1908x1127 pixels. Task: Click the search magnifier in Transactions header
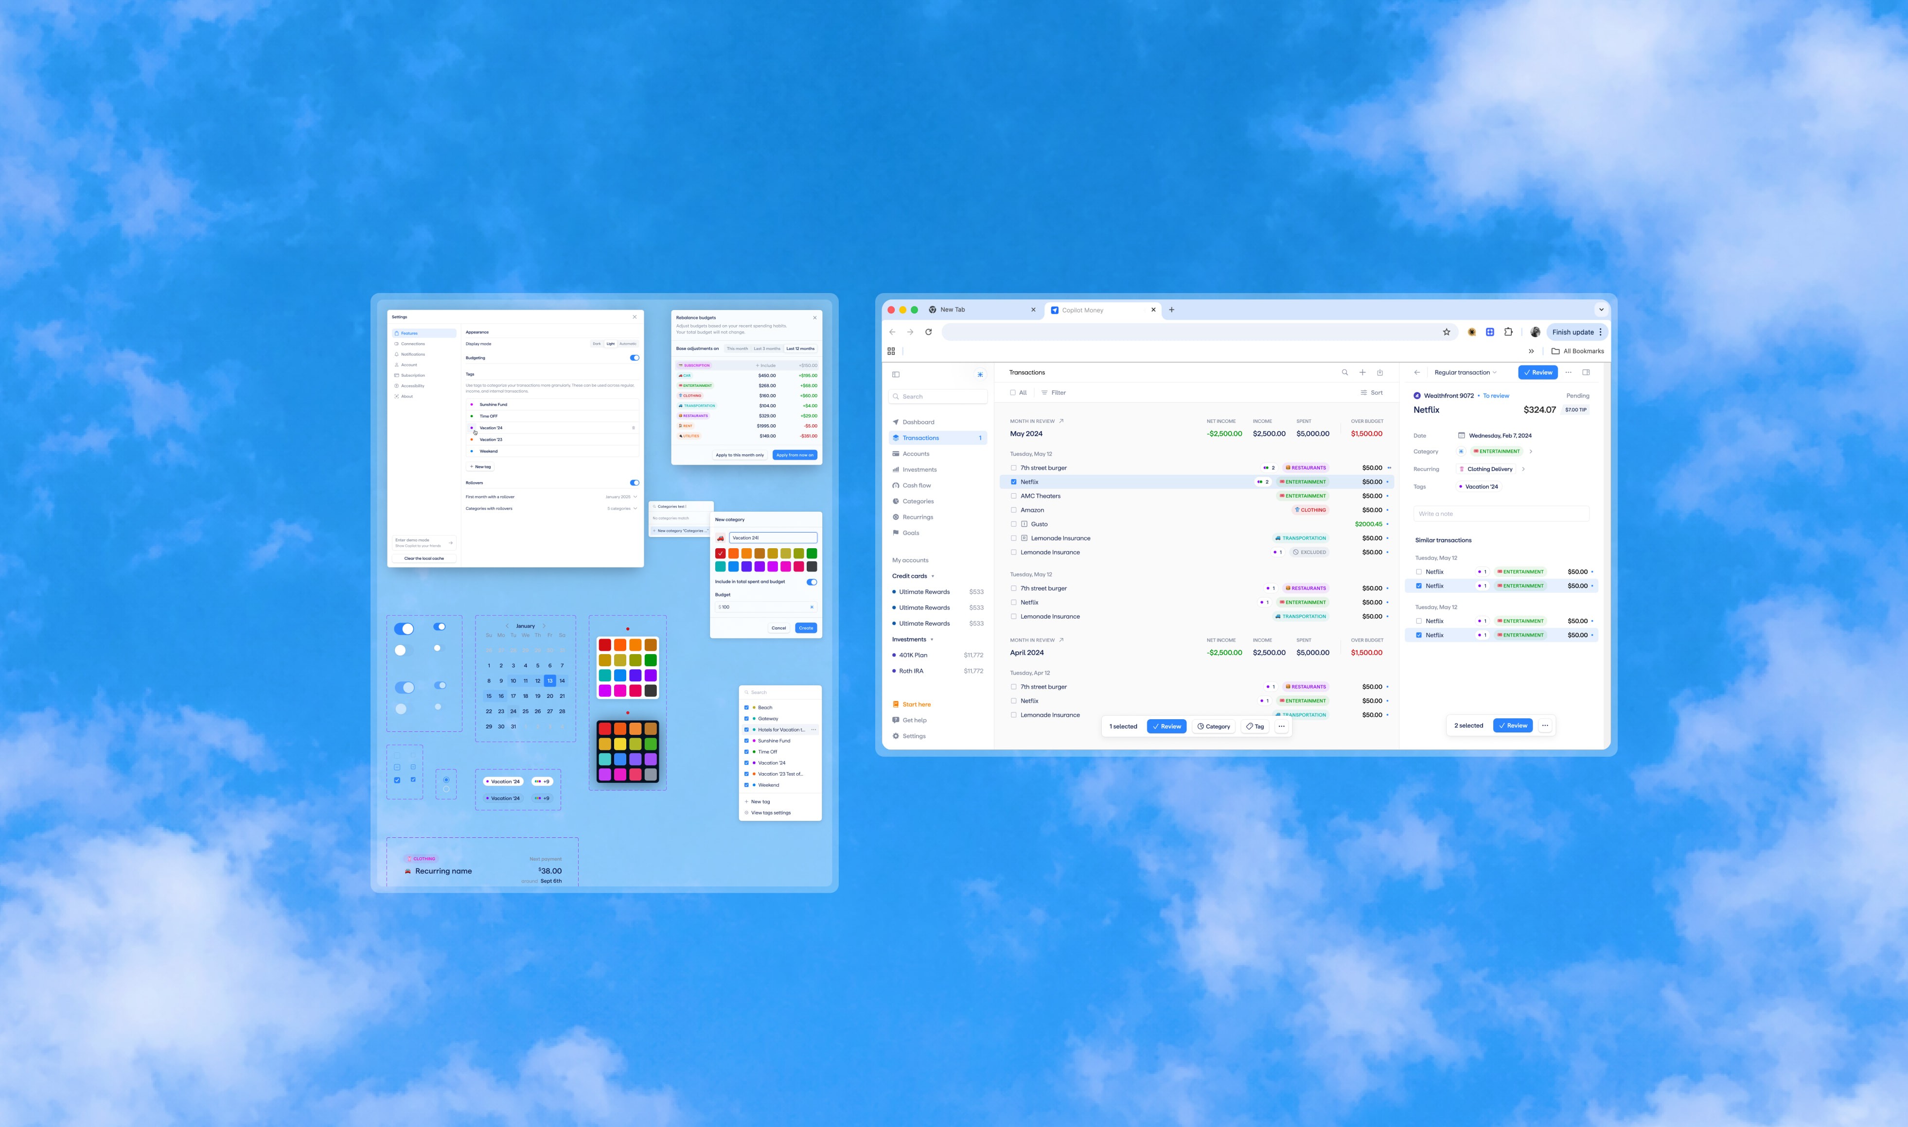click(x=1344, y=372)
